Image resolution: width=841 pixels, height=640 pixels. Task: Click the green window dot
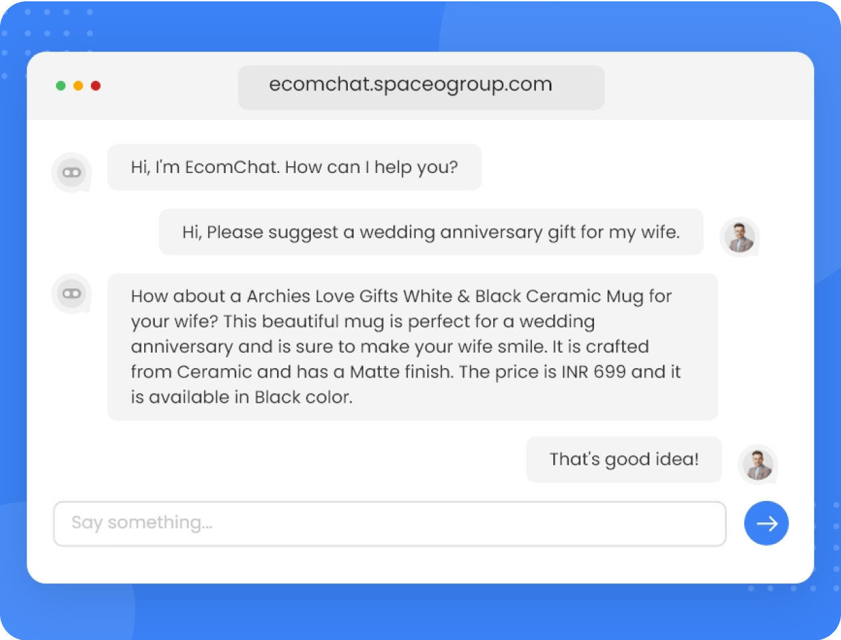tap(61, 86)
